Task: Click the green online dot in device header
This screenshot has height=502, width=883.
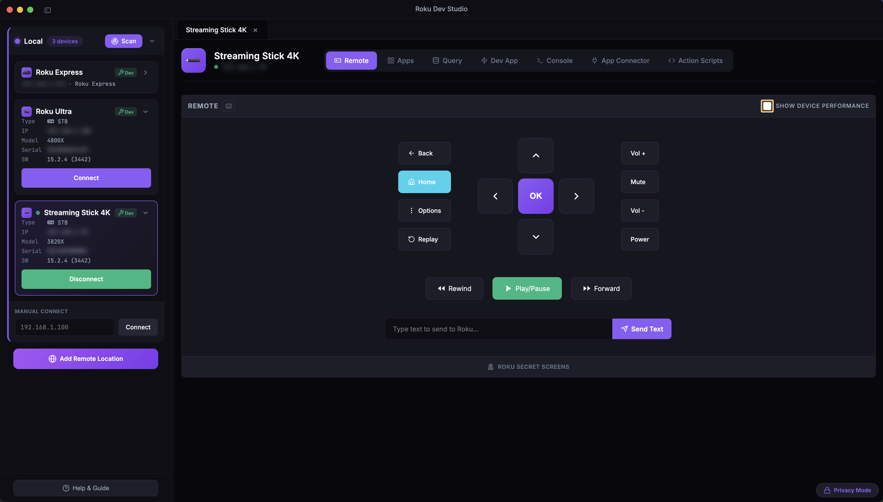Action: point(216,67)
